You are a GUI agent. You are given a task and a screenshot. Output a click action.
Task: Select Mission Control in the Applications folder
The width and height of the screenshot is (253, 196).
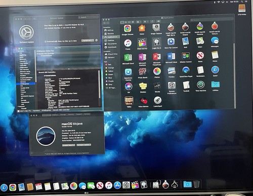click(186, 56)
